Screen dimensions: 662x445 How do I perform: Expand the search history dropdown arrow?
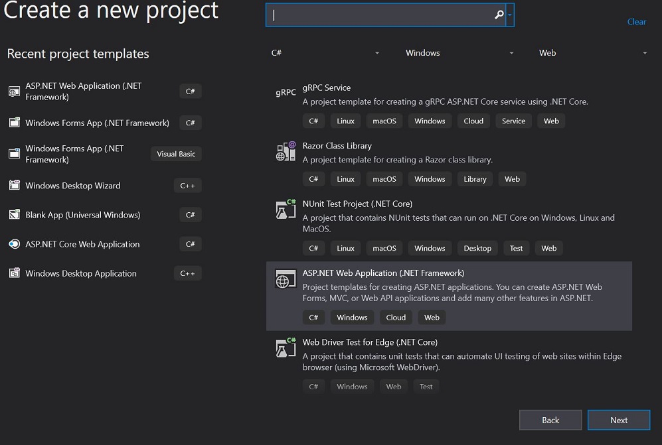click(x=510, y=15)
